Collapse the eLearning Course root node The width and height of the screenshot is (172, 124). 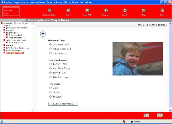coord(2,23)
